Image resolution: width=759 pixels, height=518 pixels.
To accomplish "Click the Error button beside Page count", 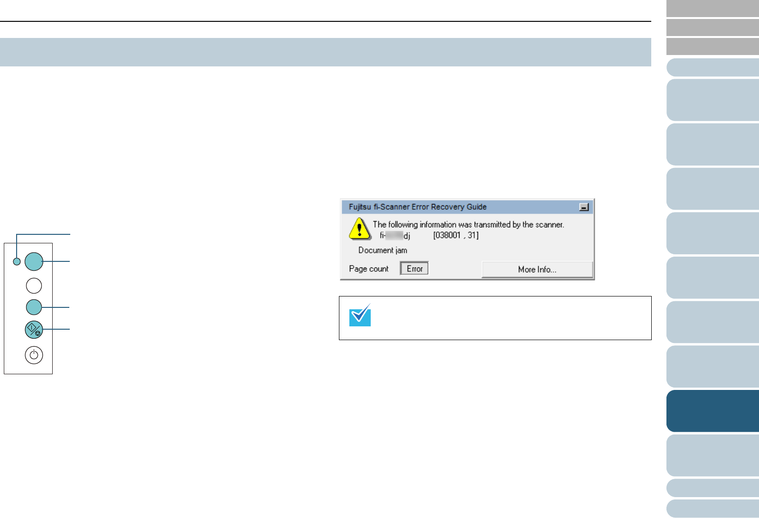I will [414, 268].
